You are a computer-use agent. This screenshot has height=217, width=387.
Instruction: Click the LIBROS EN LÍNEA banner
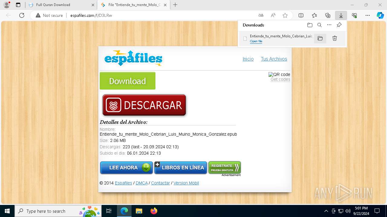click(181, 168)
